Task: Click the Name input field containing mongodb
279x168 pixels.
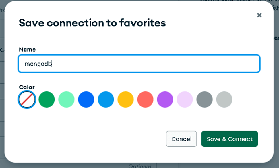Action: [x=139, y=64]
